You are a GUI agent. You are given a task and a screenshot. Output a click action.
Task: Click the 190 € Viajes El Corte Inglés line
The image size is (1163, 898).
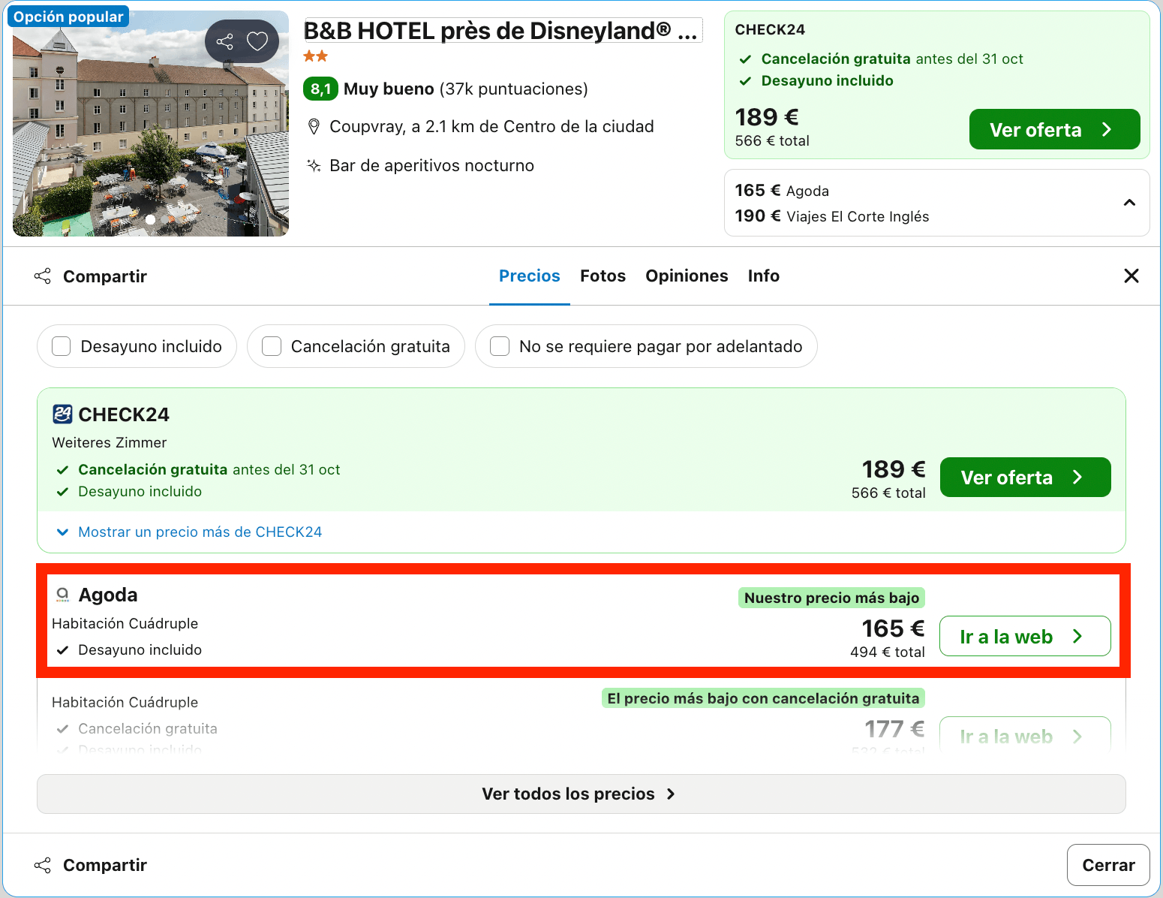832,216
